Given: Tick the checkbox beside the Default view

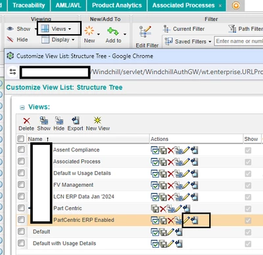Looking at the screenshot, I should pyautogui.click(x=21, y=231).
